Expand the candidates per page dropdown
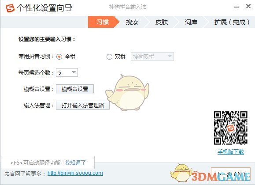 (x=67, y=72)
